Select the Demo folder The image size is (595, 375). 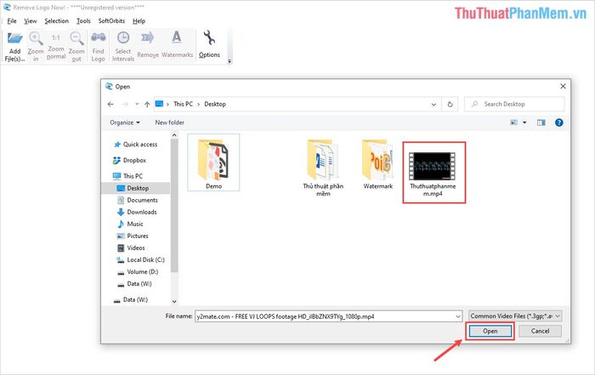click(213, 162)
